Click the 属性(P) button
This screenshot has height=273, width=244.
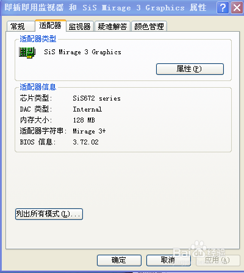point(190,69)
